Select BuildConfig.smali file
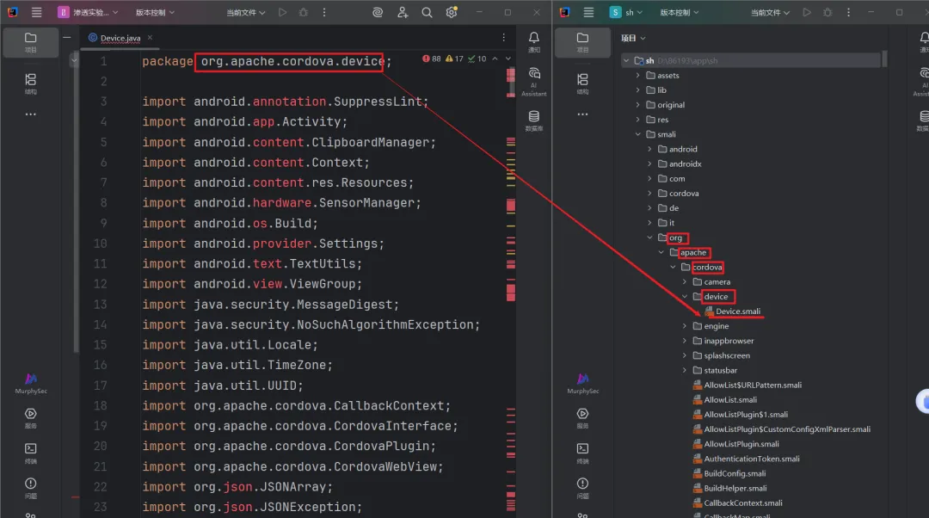This screenshot has width=929, height=518. pos(729,473)
